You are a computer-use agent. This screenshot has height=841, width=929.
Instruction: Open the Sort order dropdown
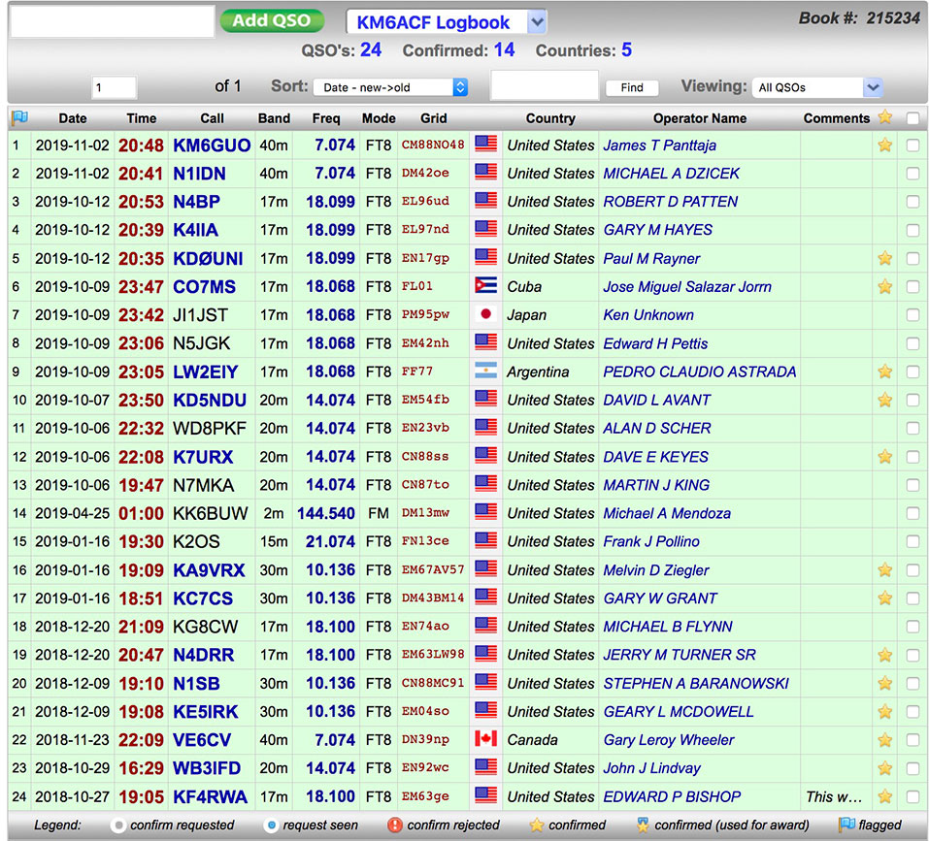(391, 87)
